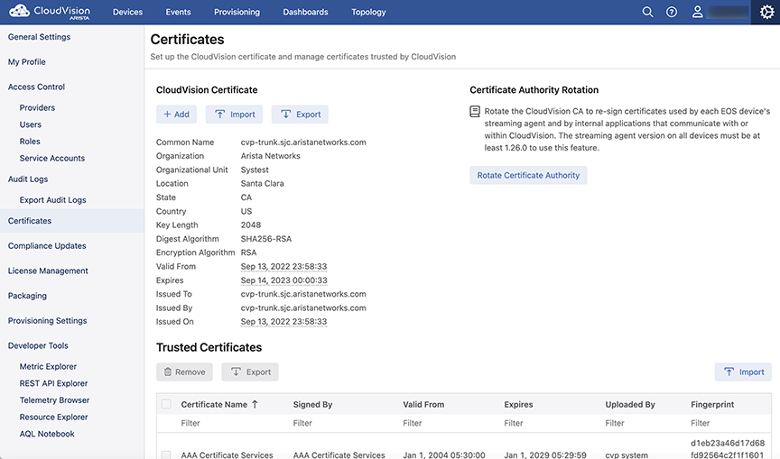Screen dimensions: 780x459
Task: Sort by Signed By column header
Action: tap(312, 404)
